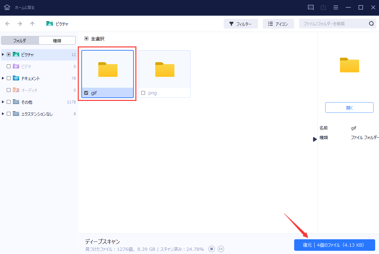
Task: Go up one level arrow
Action: click(x=32, y=24)
